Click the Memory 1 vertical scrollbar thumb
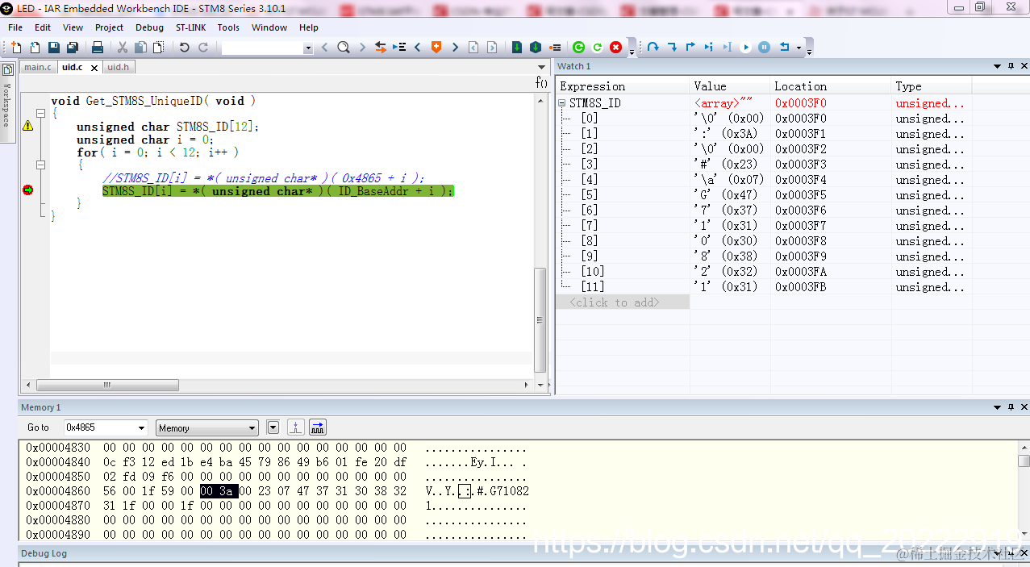 pos(1024,461)
